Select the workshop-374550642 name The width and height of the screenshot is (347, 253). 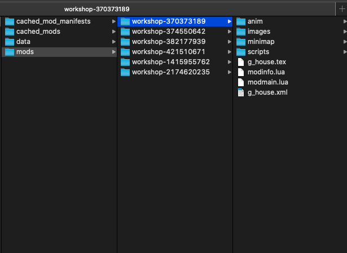(x=169, y=32)
